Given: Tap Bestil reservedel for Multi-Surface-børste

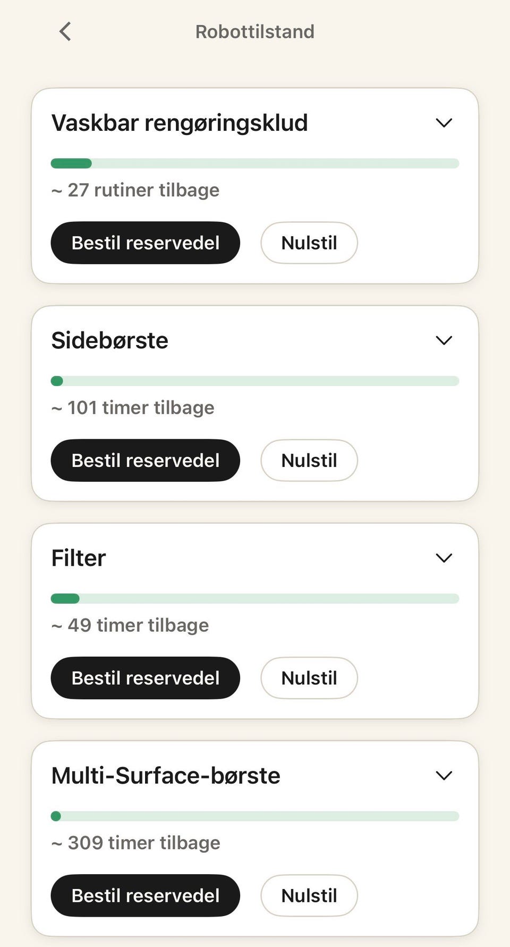Looking at the screenshot, I should 146,895.
